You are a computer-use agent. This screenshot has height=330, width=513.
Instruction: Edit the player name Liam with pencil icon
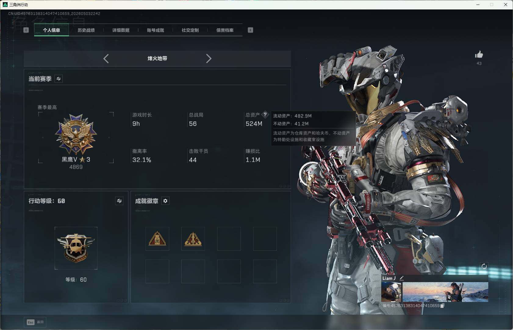point(402,278)
